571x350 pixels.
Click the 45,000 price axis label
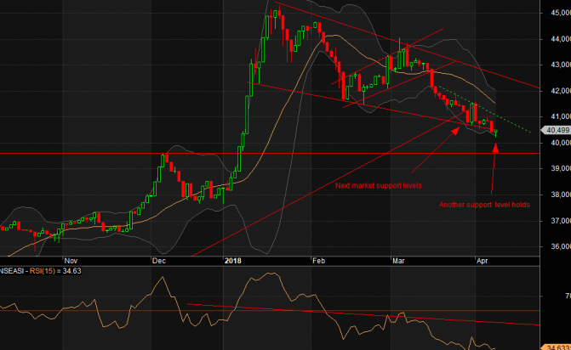point(558,13)
